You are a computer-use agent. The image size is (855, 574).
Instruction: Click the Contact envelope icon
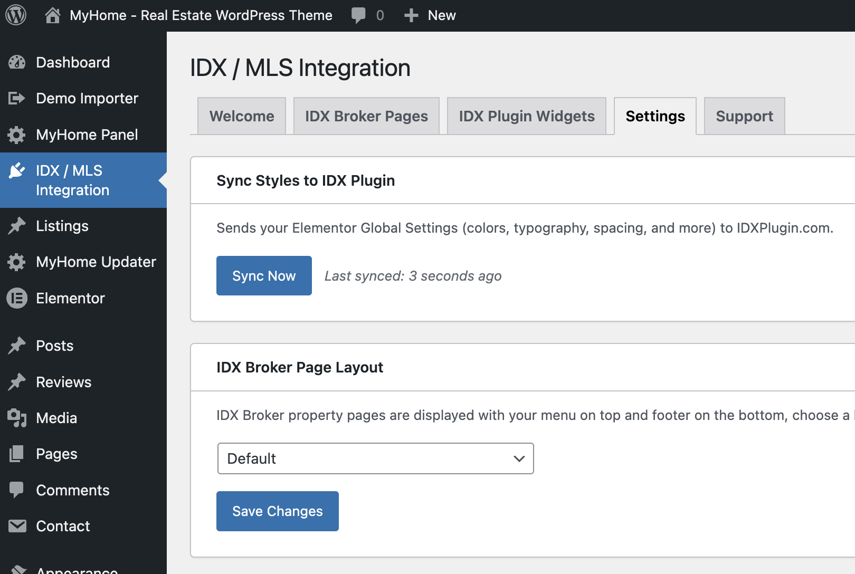click(x=17, y=526)
